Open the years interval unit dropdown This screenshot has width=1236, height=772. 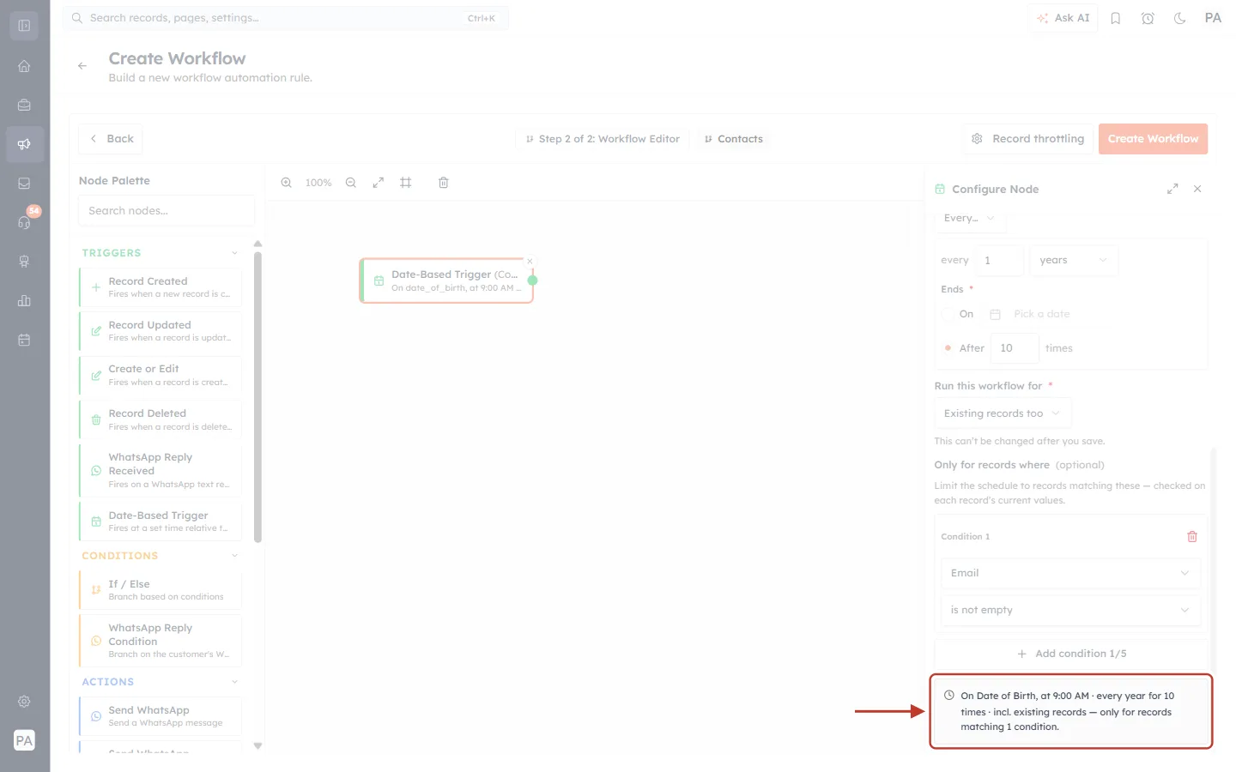point(1074,261)
